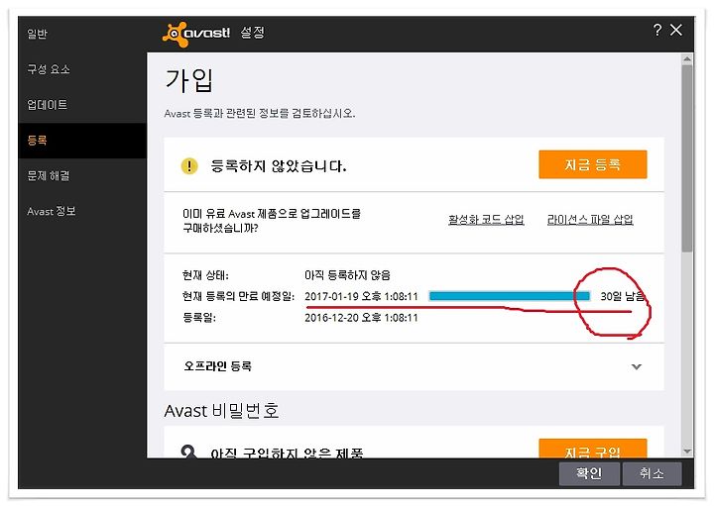Click the scrollbar down arrow
Viewport: 714px width, 506px height.
point(687,452)
